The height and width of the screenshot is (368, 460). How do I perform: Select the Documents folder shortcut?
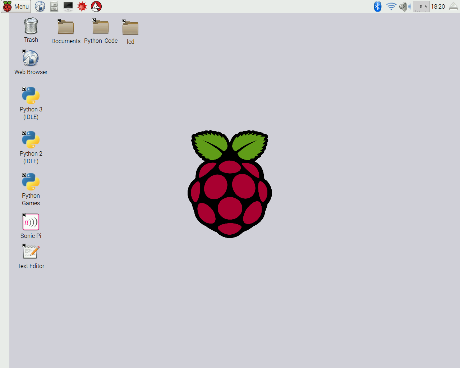click(66, 32)
